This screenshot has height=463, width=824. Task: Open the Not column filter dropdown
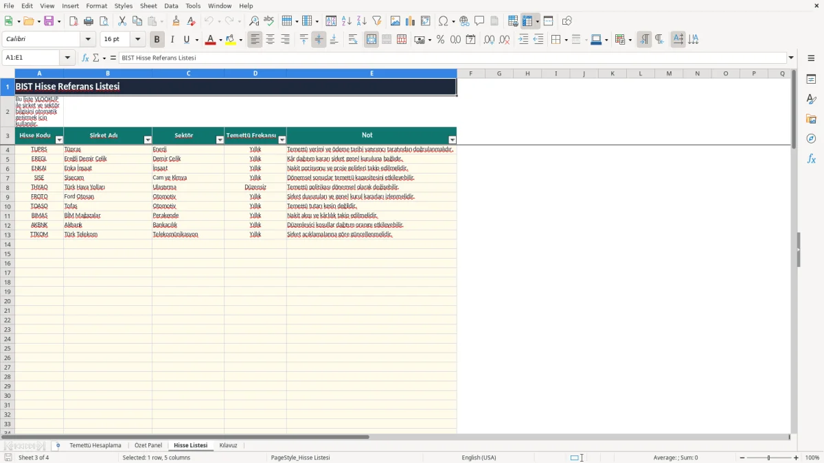(x=452, y=140)
